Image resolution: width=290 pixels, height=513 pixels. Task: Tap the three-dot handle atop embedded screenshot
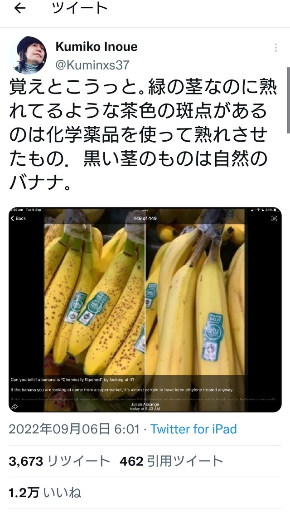pyautogui.click(x=145, y=210)
